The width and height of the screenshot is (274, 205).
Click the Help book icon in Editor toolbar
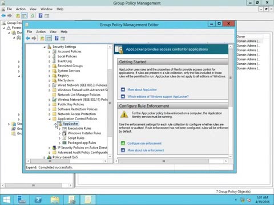(x=57, y=38)
